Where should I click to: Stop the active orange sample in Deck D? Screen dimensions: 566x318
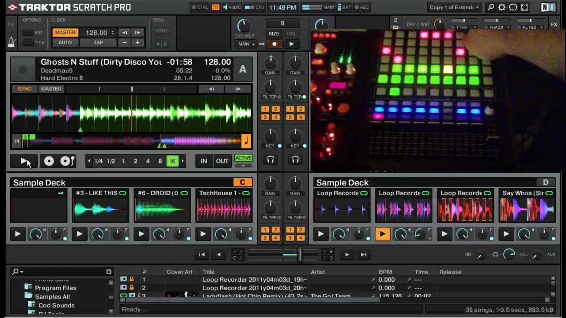(x=382, y=234)
